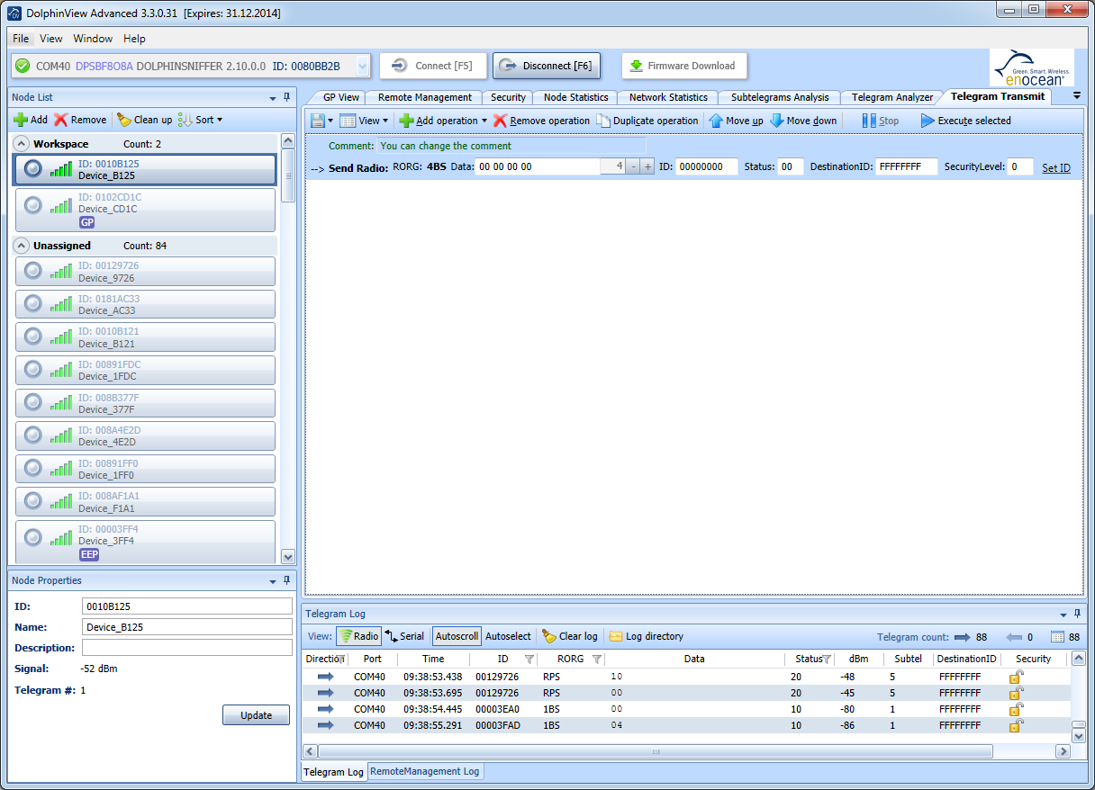The width and height of the screenshot is (1095, 790).
Task: Click the ID column filter icon in log
Action: [x=529, y=659]
